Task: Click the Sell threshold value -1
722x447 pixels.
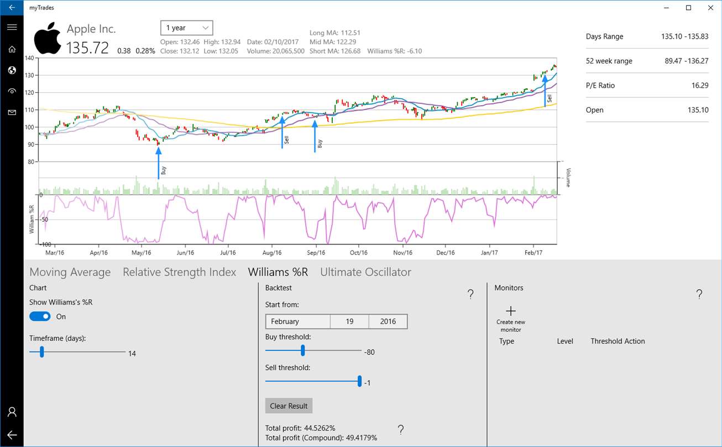Action: (367, 383)
